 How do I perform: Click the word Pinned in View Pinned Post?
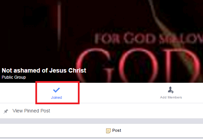32,111
